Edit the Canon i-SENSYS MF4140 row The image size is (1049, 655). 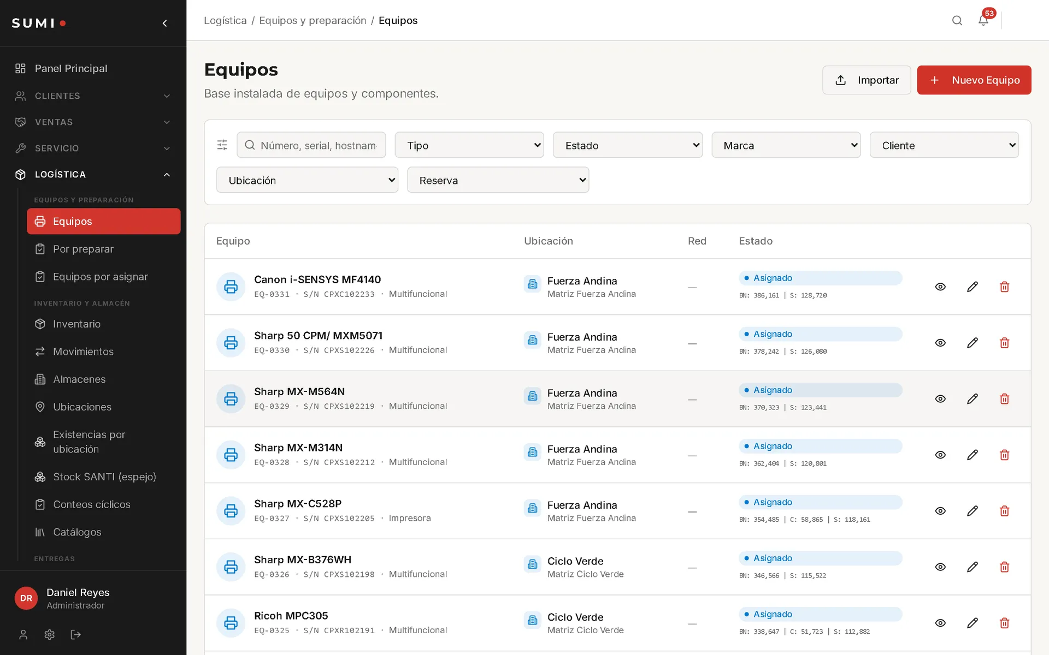click(973, 287)
